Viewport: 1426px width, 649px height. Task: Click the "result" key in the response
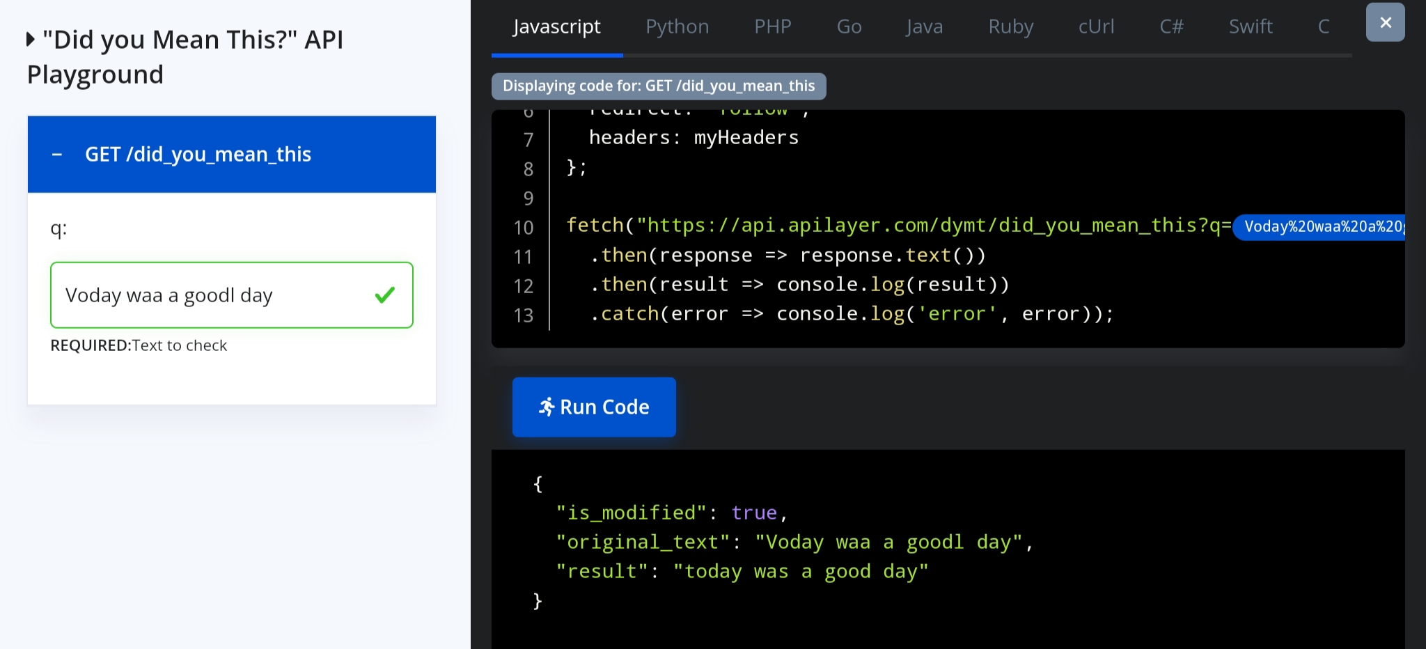pos(602,572)
